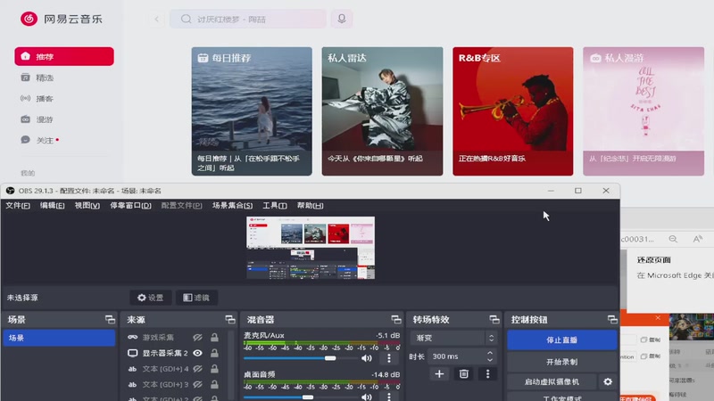Toggle lock on 文本 (GDI+) 3 source
714x401 pixels.
click(214, 385)
